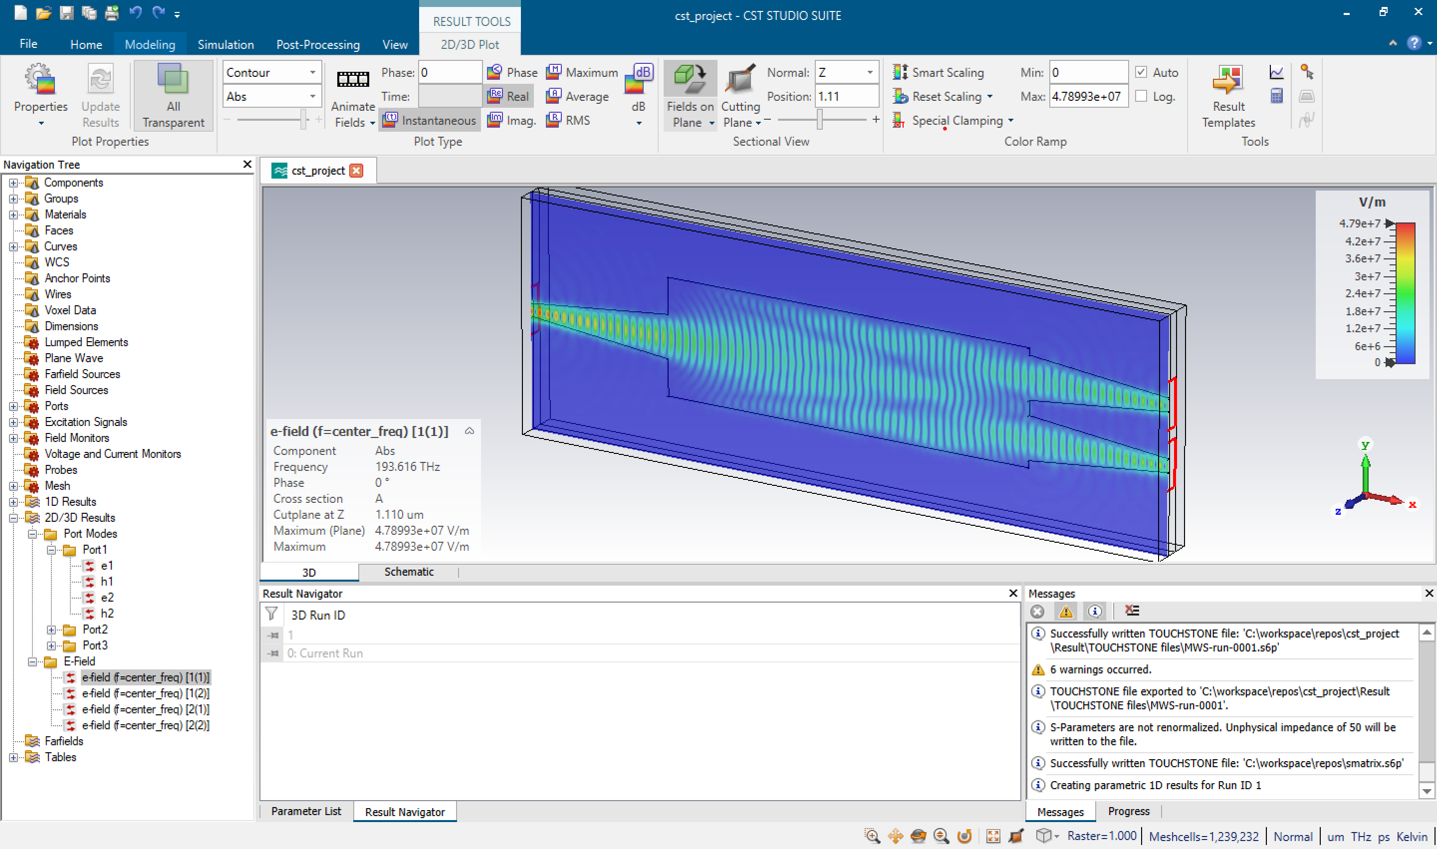Screen dimensions: 1437x849
Task: Click the Cutting Plane icon
Action: pos(739,79)
